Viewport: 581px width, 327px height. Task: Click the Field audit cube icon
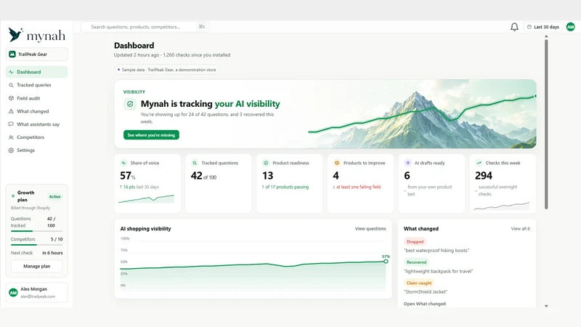[x=11, y=98]
